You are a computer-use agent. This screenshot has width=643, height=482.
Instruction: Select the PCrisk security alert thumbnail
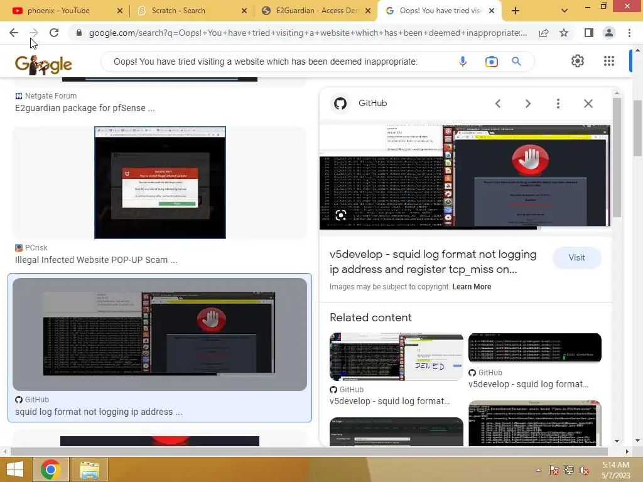click(x=160, y=183)
